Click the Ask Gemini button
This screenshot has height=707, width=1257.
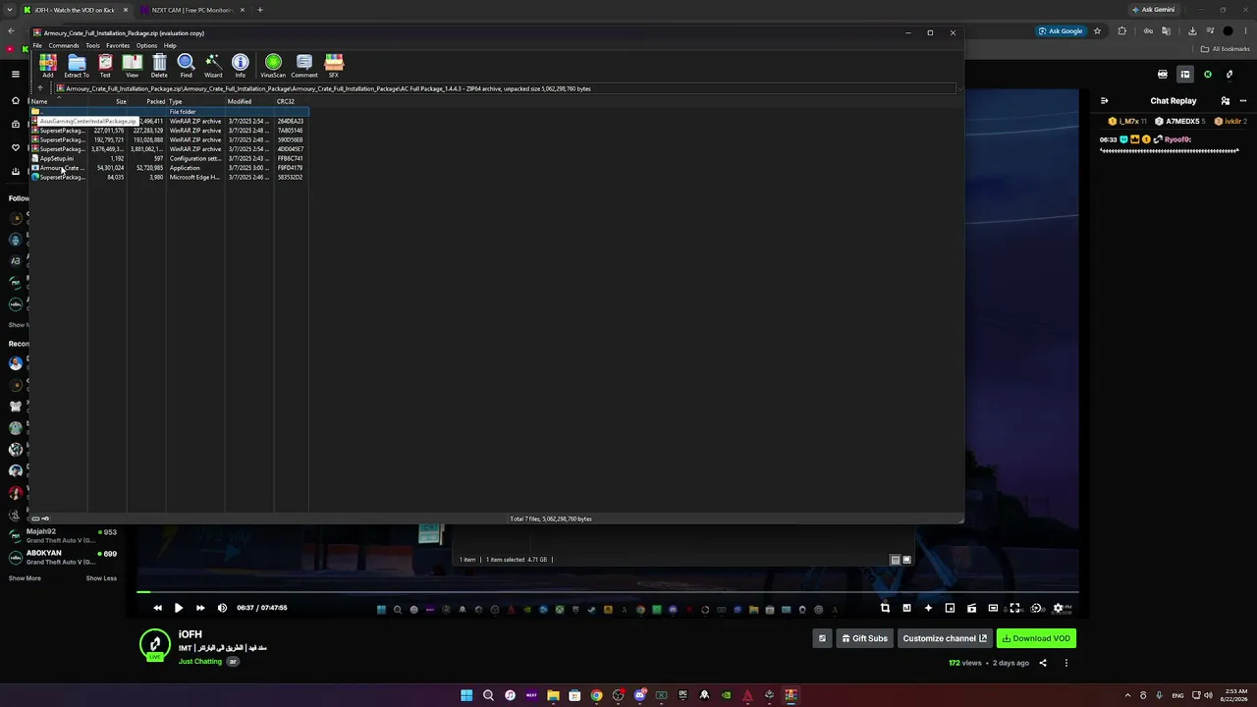tap(1153, 10)
